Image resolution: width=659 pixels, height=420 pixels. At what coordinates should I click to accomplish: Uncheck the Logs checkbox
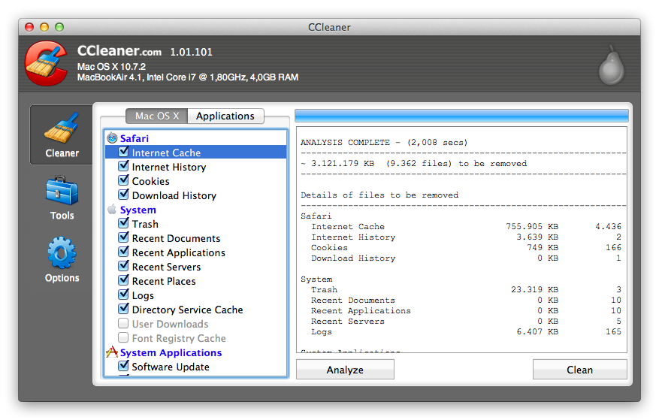click(123, 295)
